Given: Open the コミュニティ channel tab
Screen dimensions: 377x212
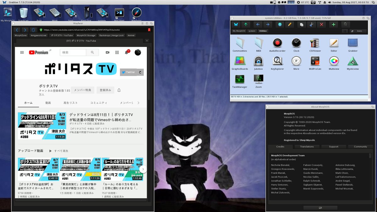Looking at the screenshot, I should click(x=99, y=103).
